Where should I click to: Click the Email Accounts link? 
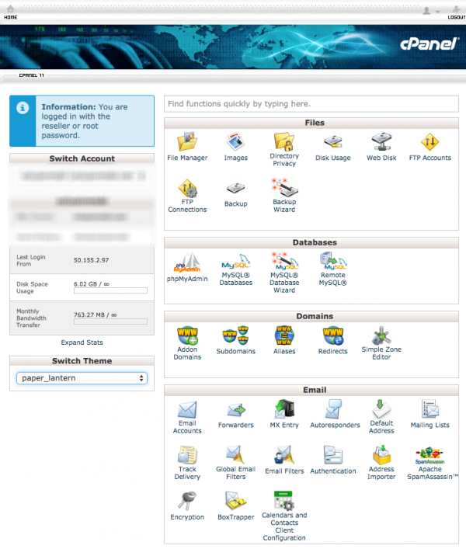pyautogui.click(x=187, y=426)
